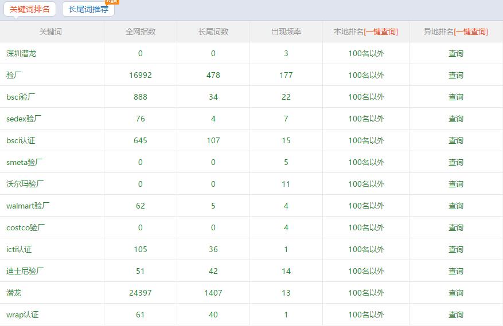503x326 pixels.
Task: Select the icti认证 keyword link
Action: (x=19, y=250)
